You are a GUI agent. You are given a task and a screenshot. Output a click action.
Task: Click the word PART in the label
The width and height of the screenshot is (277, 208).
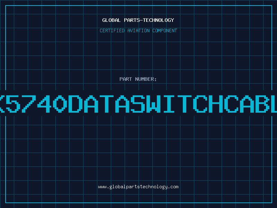point(126,79)
